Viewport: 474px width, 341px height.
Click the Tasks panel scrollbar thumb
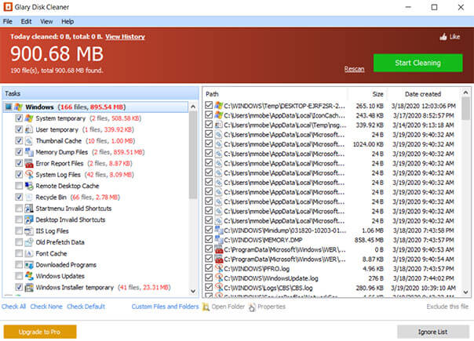[193, 154]
